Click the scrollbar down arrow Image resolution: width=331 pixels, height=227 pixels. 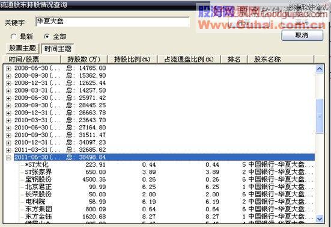click(x=320, y=219)
